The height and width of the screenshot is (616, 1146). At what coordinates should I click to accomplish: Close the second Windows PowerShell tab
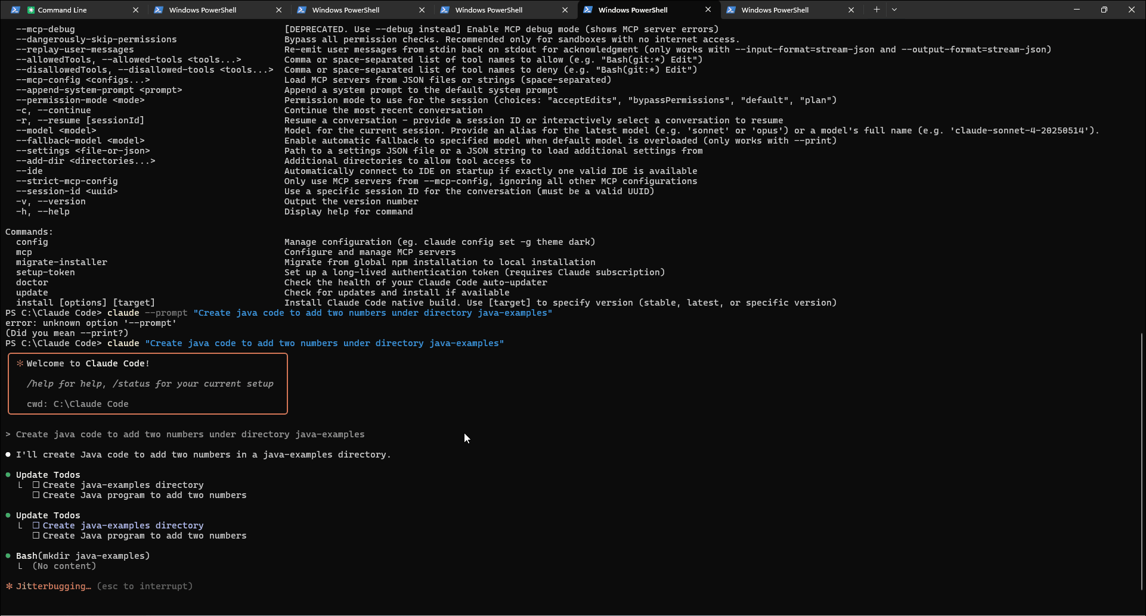tap(422, 10)
